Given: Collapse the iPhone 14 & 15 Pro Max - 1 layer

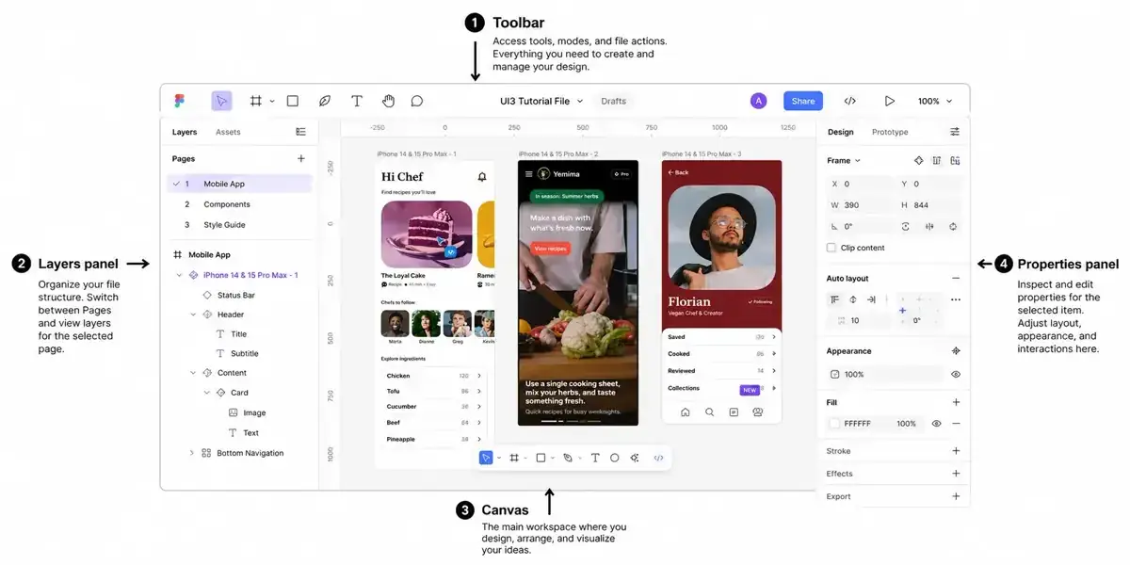Looking at the screenshot, I should (x=179, y=275).
